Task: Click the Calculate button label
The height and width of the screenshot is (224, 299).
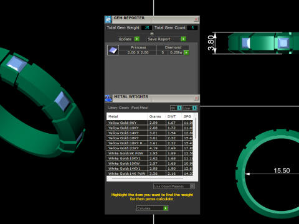Action: click(x=143, y=208)
